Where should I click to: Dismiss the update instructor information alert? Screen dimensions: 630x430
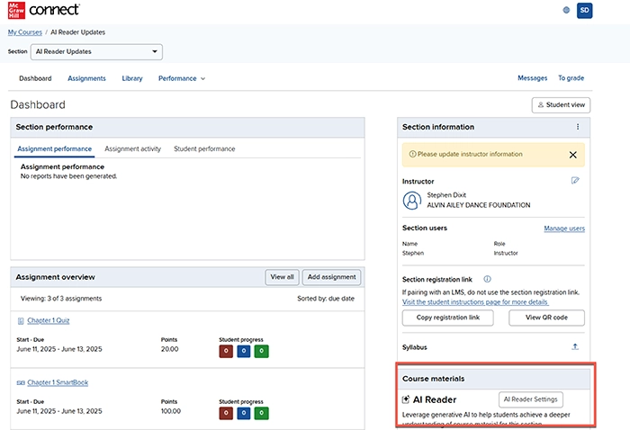point(573,155)
